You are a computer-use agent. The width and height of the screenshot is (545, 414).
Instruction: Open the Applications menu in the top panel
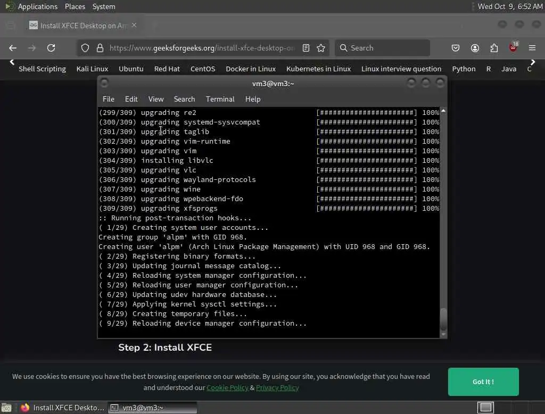click(38, 6)
